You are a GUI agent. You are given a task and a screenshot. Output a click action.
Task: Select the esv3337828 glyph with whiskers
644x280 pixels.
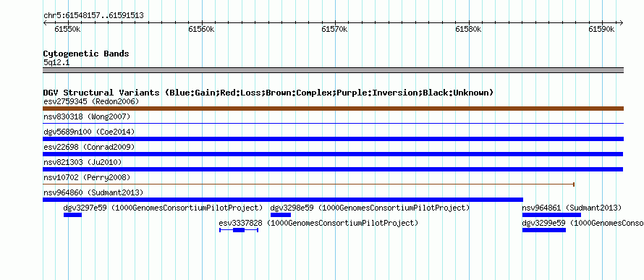point(239,230)
